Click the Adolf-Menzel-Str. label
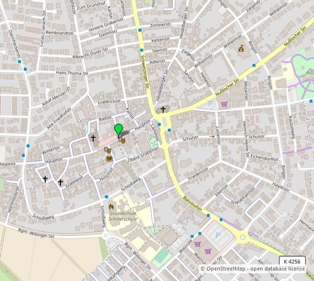The height and width of the screenshot is (281, 314). [56, 96]
